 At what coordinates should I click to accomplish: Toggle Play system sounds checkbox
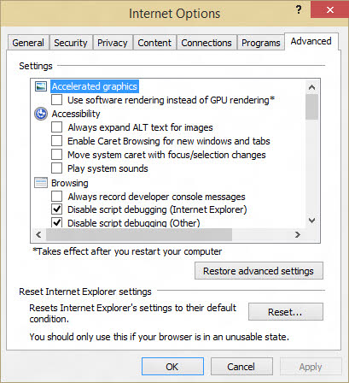(x=56, y=168)
